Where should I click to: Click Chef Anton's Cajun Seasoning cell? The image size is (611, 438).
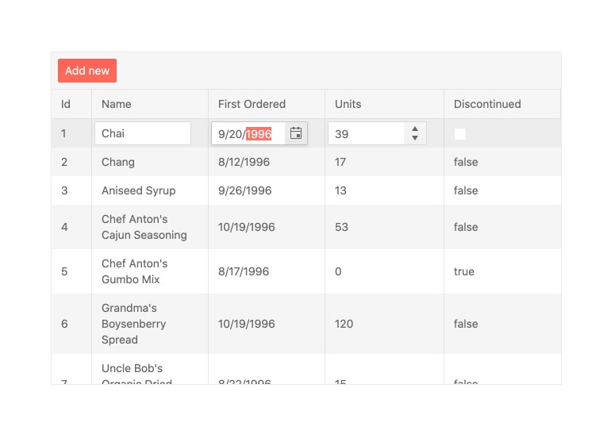click(144, 227)
